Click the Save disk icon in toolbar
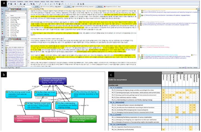 tap(11, 4)
